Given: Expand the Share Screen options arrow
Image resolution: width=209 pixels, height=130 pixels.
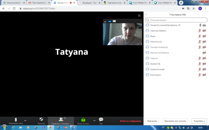Looking at the screenshot, I should pos(94,121).
